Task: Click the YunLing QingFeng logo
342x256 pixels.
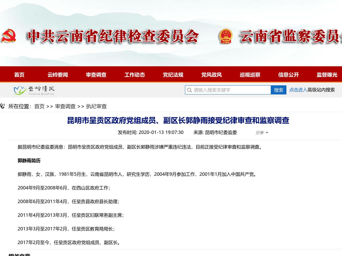Action: (x=34, y=90)
